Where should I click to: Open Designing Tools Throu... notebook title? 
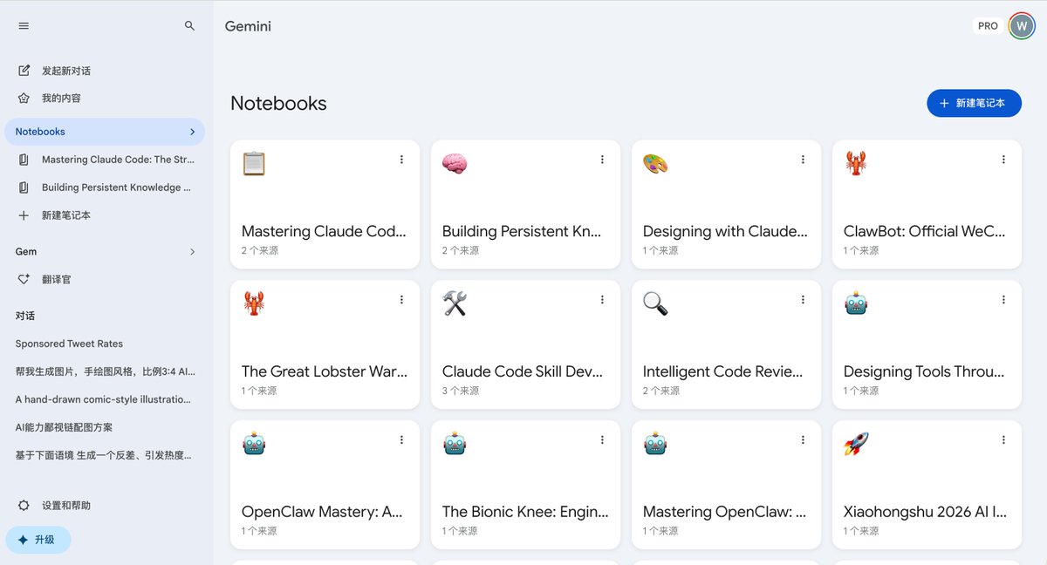click(x=925, y=371)
